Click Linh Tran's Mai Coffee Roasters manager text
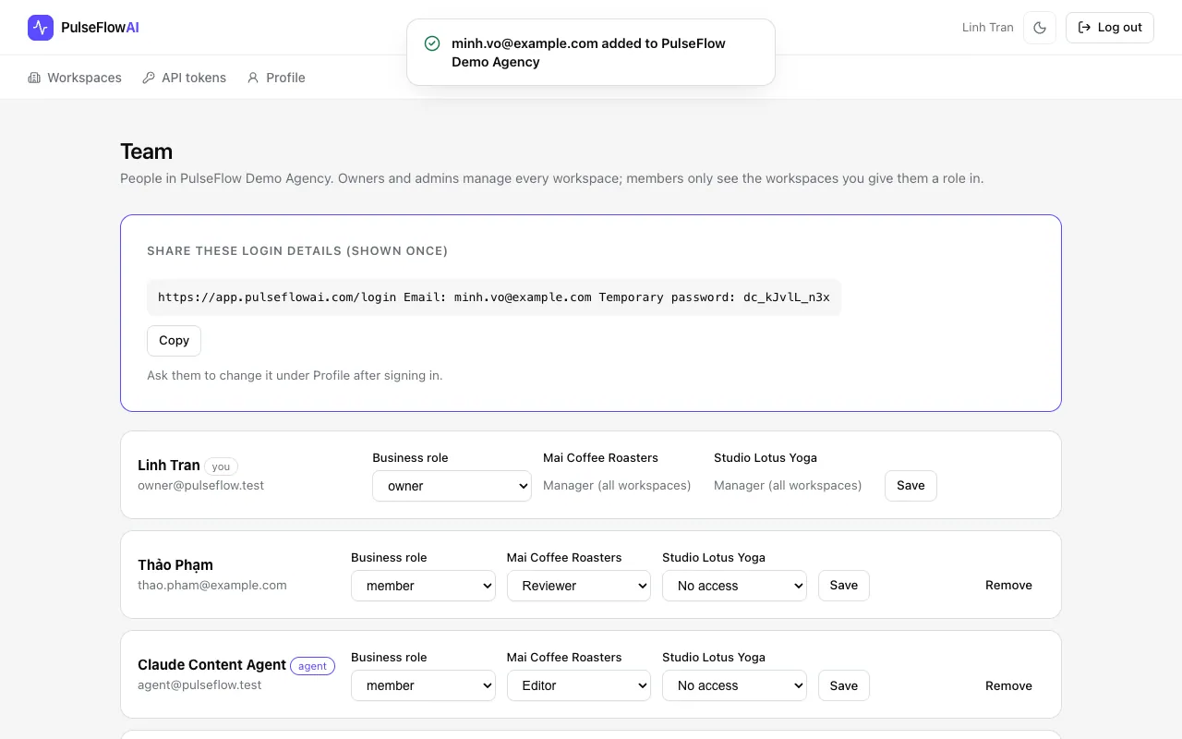The width and height of the screenshot is (1182, 739). tap(617, 486)
